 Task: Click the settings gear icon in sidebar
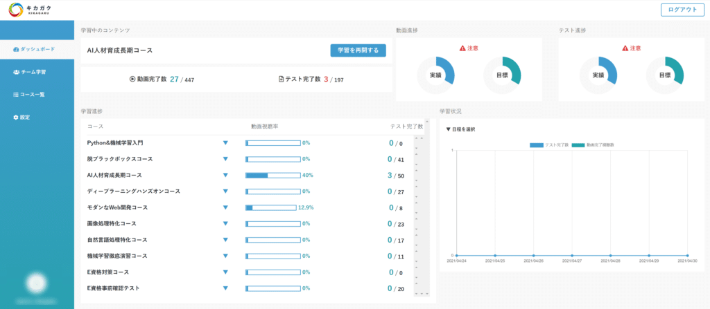point(16,118)
